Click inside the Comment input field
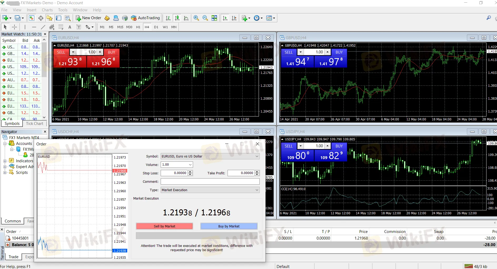The width and height of the screenshot is (497, 269). [x=209, y=181]
